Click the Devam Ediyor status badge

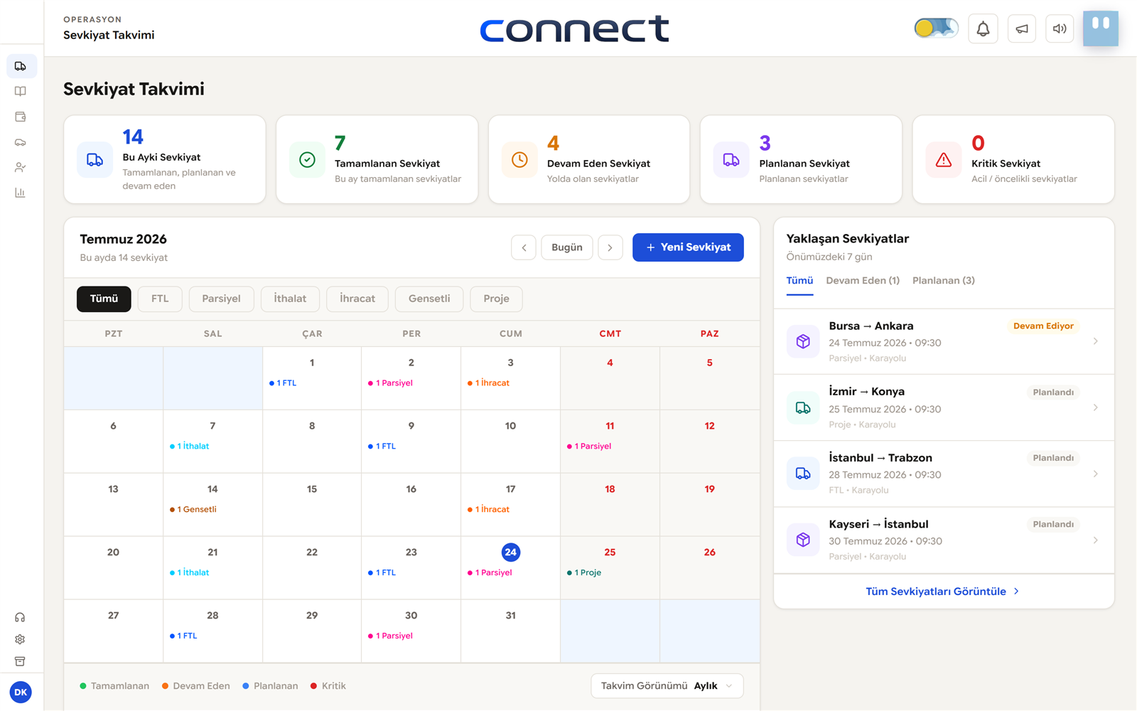(x=1043, y=326)
